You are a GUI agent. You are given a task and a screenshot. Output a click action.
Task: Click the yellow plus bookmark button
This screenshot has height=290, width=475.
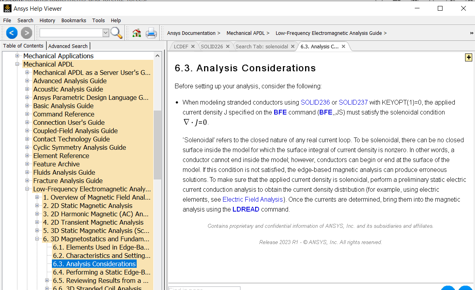[x=469, y=57]
